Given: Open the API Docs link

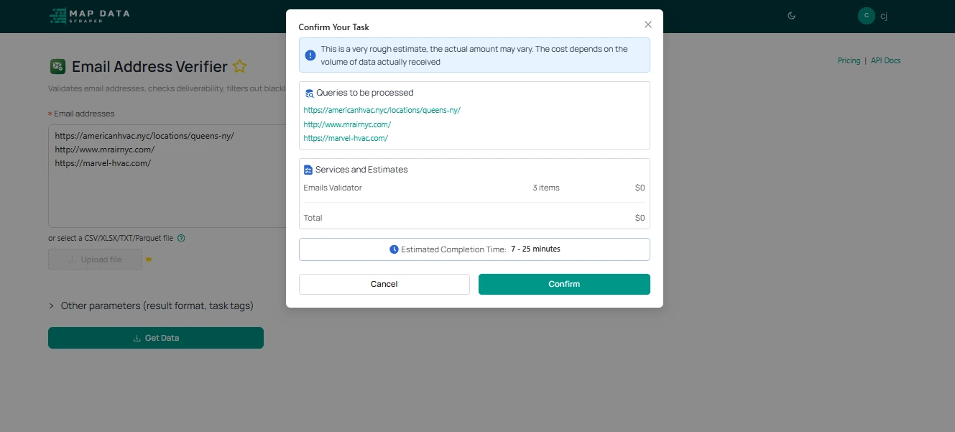Looking at the screenshot, I should point(885,60).
